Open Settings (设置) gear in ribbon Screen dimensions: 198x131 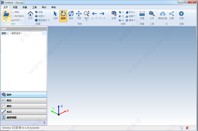coord(181,15)
